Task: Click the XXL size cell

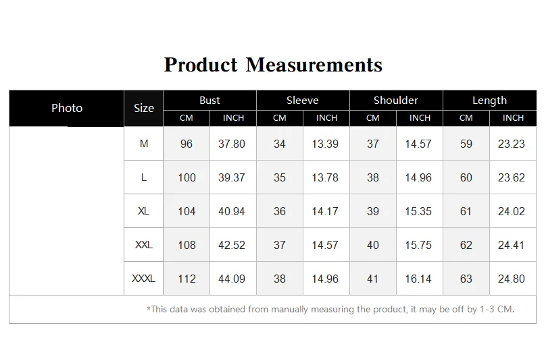Action: [x=144, y=245]
